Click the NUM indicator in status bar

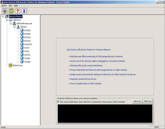coord(156,127)
